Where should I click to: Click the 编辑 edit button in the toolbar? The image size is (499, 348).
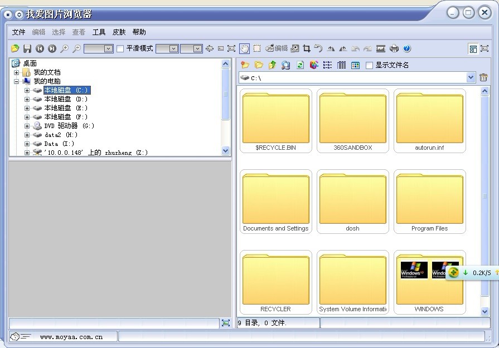(x=277, y=48)
